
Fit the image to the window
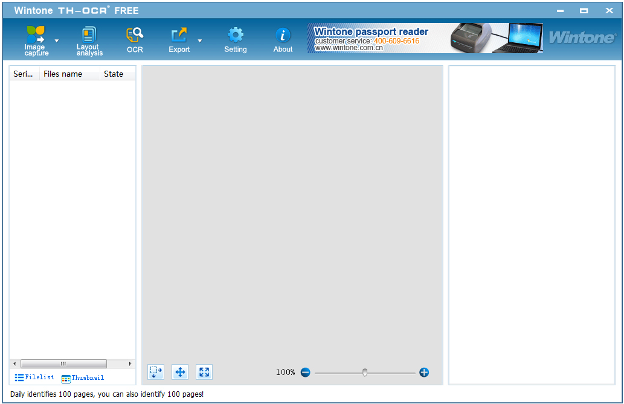click(204, 372)
